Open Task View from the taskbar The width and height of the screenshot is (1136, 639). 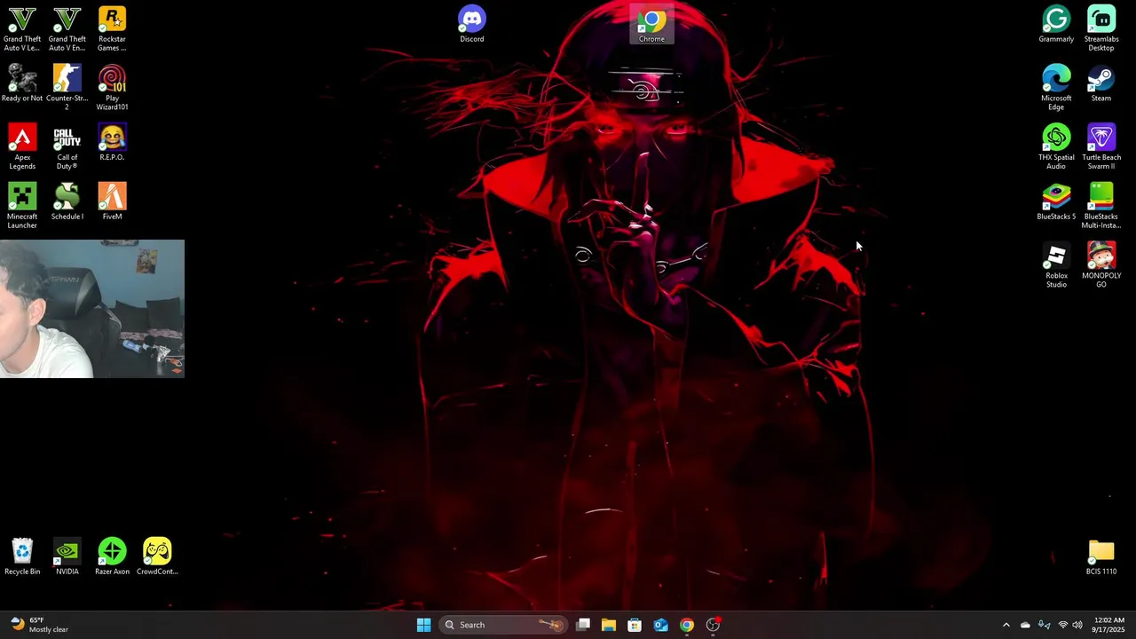(583, 625)
